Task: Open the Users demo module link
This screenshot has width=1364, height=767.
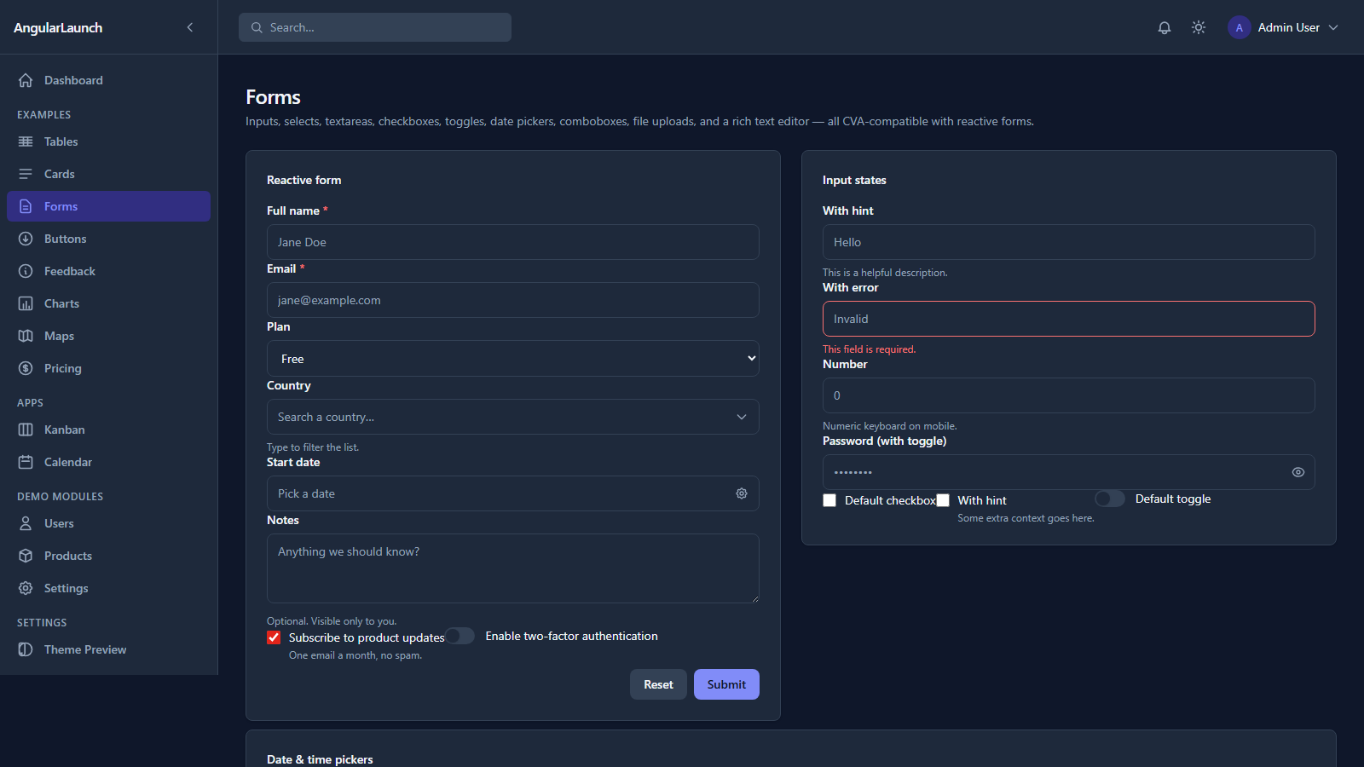Action: [108, 523]
